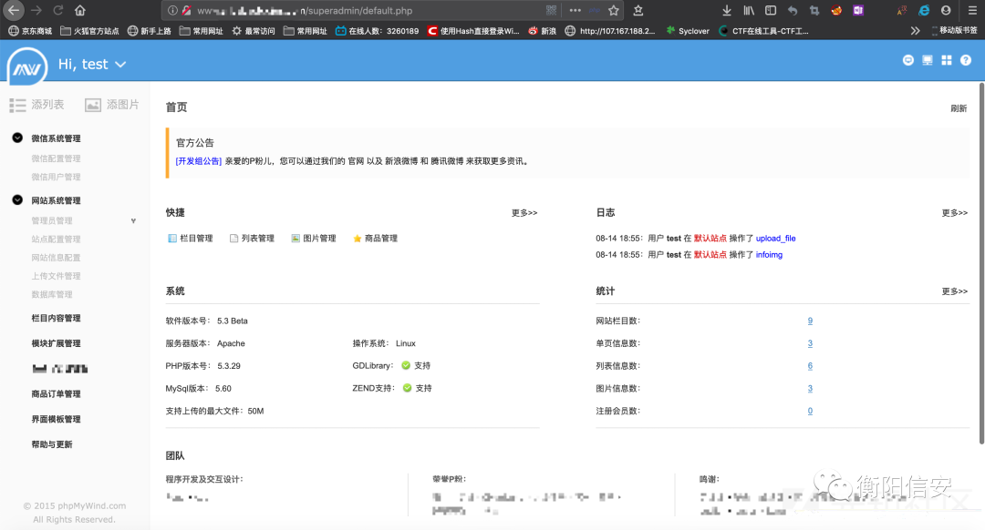Click the 添列表 shortcut
This screenshot has height=530, width=985.
click(36, 105)
